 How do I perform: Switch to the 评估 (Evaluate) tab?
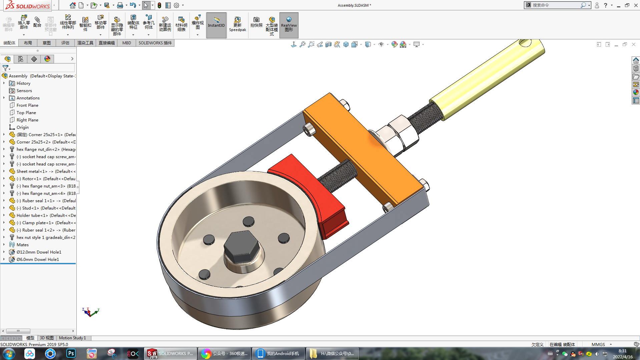[x=65, y=43]
